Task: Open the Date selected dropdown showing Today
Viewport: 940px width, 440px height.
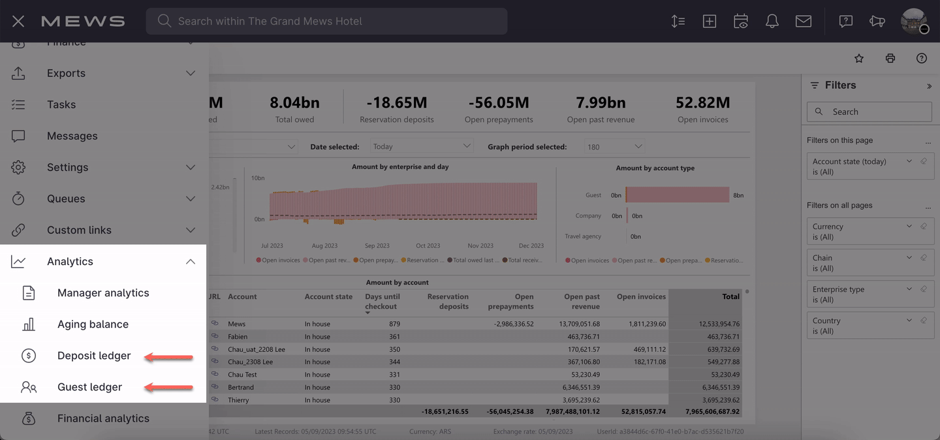Action: point(422,146)
